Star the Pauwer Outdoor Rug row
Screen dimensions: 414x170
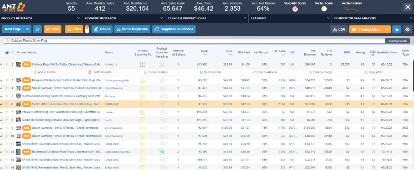point(7,112)
